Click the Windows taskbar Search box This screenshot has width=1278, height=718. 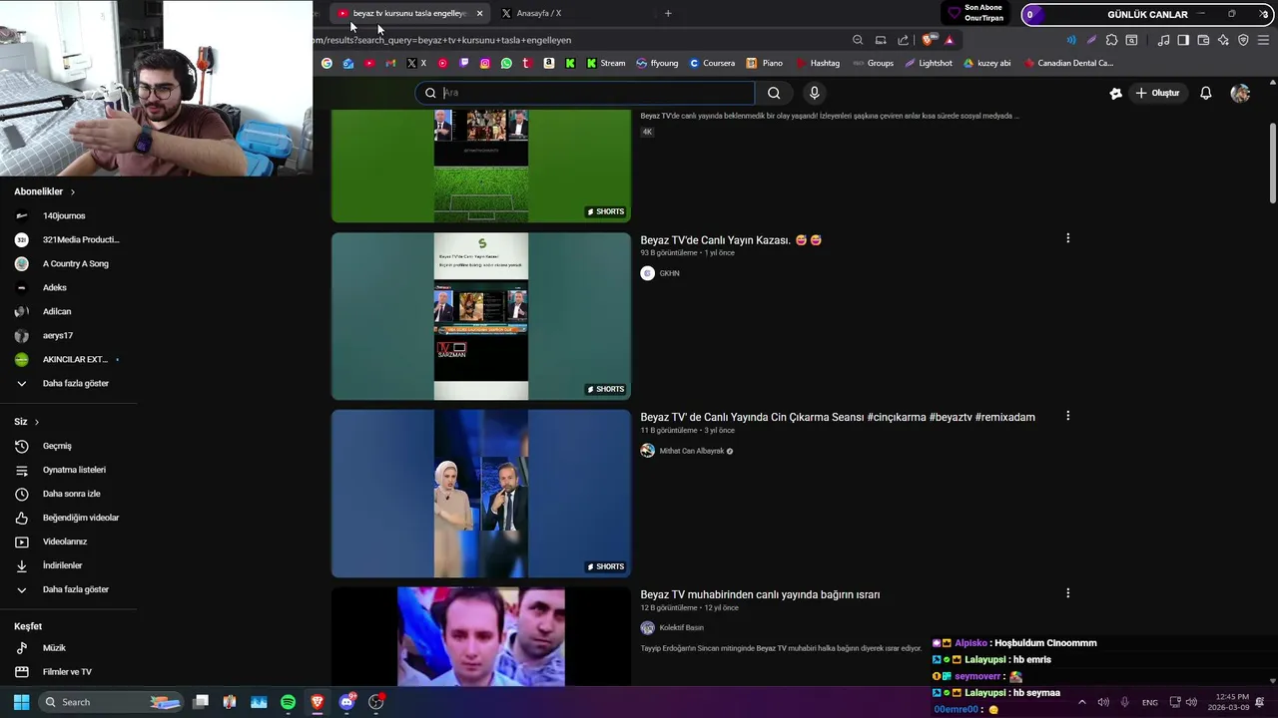pos(112,702)
